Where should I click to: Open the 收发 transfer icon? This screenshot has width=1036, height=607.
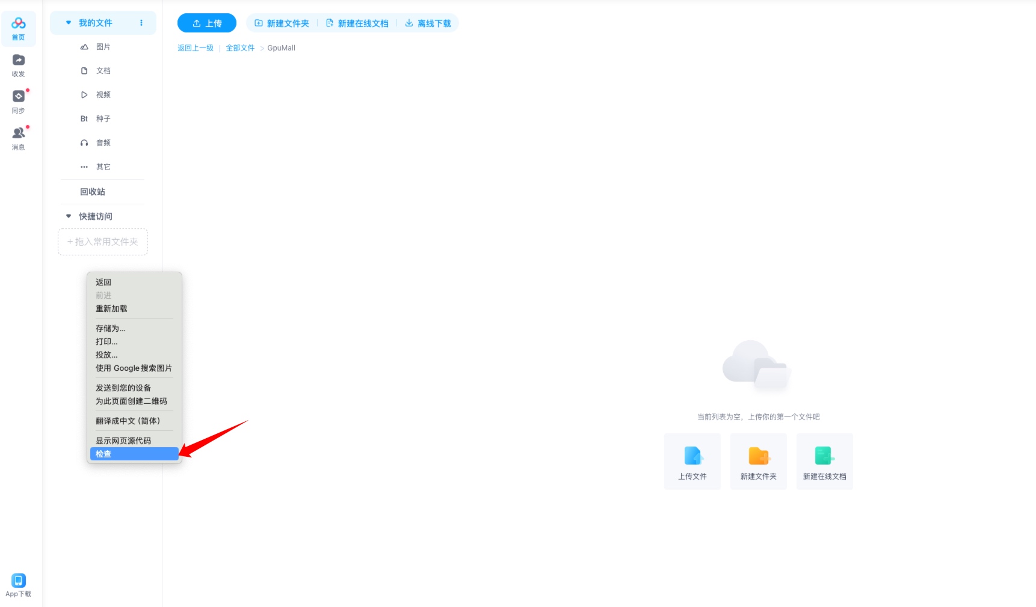point(19,66)
